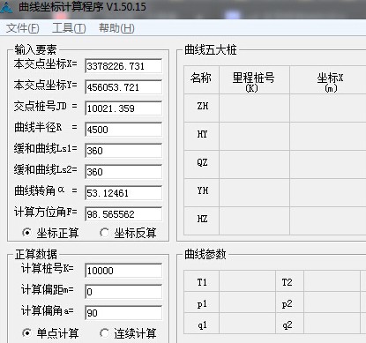This screenshot has height=343, width=366.
Task: Click the T2 parameter label
Action: [x=287, y=282]
